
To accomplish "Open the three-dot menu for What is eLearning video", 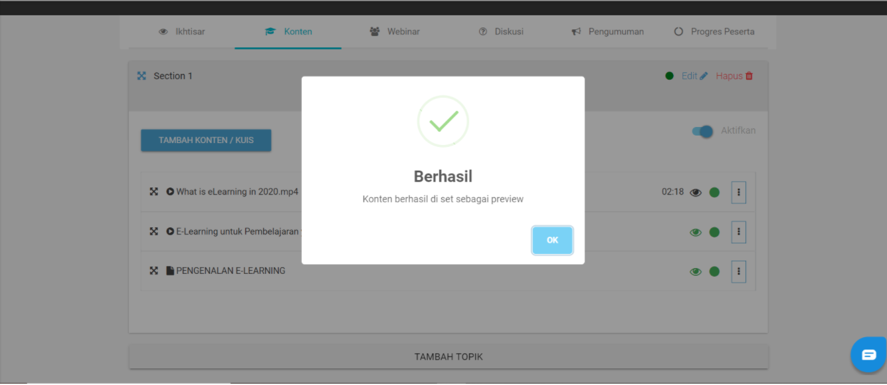I will [739, 193].
